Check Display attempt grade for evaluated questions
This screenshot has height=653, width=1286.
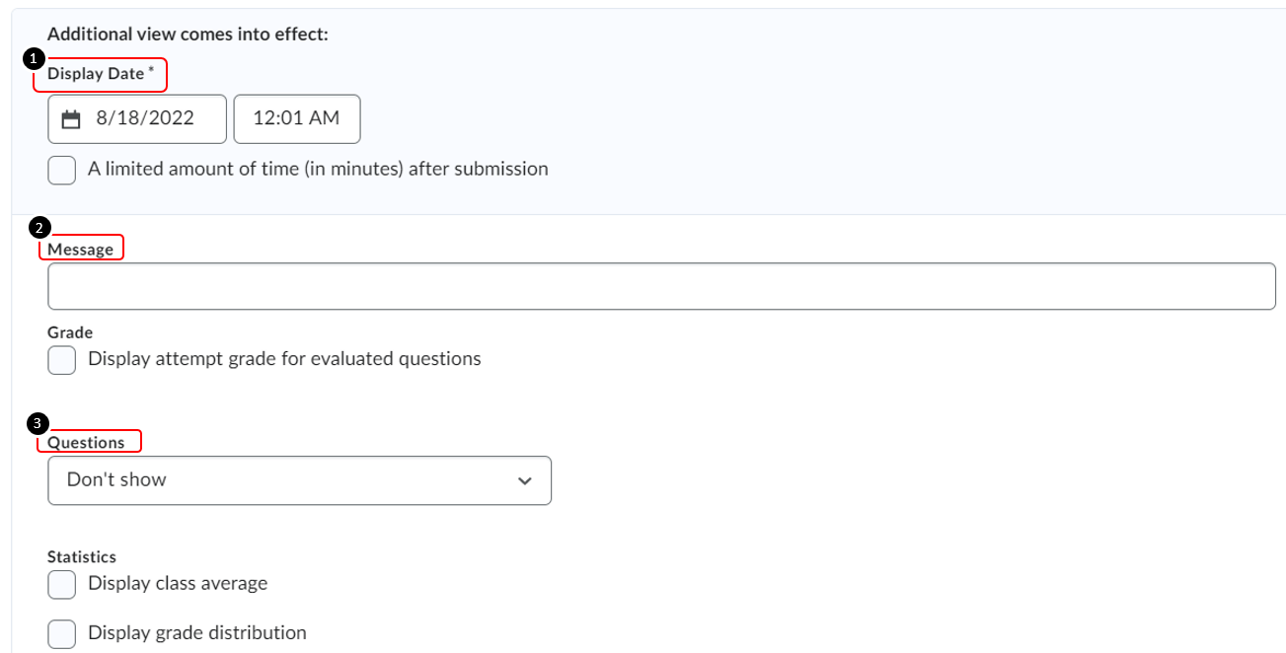tap(62, 360)
